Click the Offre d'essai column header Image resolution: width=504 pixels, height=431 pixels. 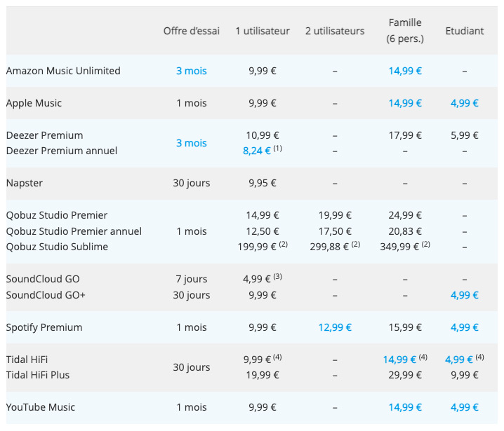coord(191,31)
